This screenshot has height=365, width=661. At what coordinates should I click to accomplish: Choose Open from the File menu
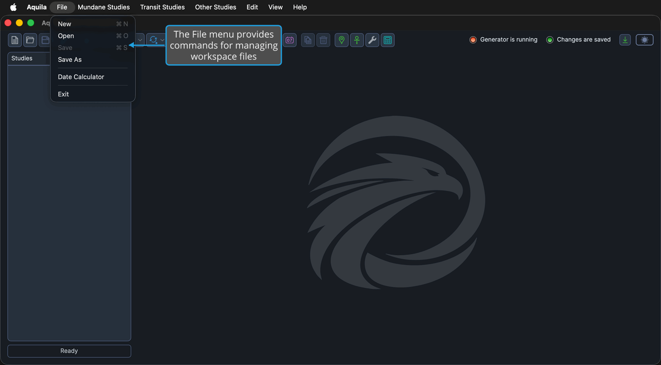pos(93,36)
